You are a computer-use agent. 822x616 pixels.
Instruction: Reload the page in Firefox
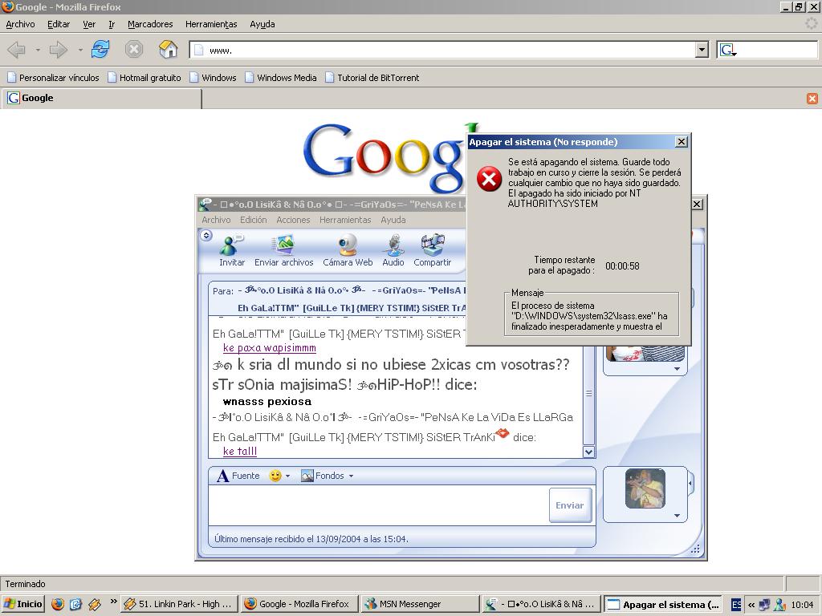tap(100, 50)
